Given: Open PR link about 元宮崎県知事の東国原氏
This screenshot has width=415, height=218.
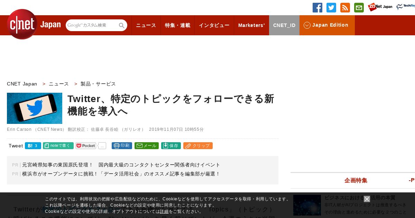Looking at the screenshot, I should 121,165.
